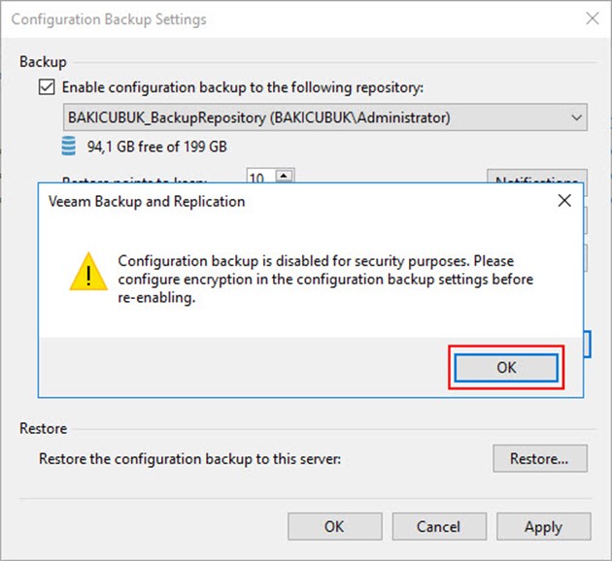This screenshot has height=561, width=612.
Task: Expand repository list via chevron arrow
Action: (576, 117)
